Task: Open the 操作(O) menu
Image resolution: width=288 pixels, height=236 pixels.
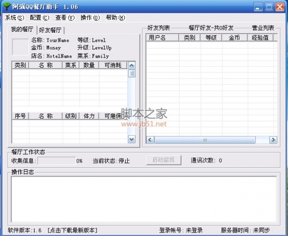Action: (90, 18)
